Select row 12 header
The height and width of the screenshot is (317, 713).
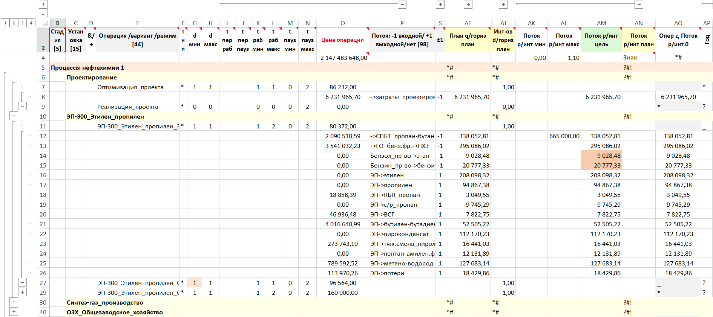(43, 136)
